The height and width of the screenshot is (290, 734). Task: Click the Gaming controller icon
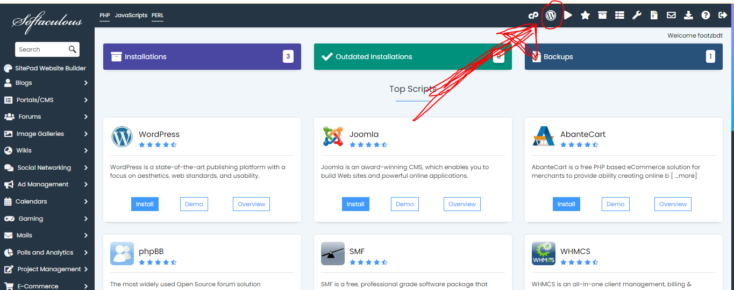[9, 219]
